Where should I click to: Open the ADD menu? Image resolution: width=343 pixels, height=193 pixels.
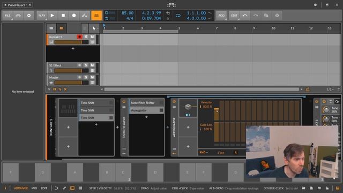221,16
